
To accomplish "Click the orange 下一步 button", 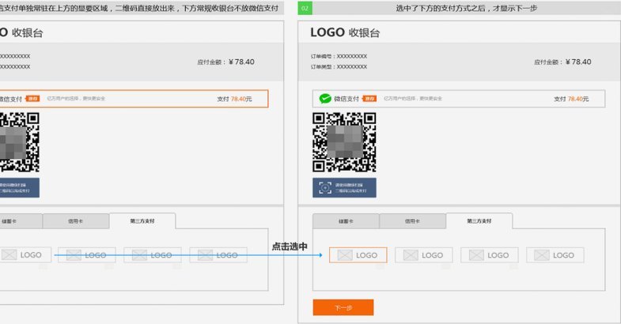I will (343, 307).
